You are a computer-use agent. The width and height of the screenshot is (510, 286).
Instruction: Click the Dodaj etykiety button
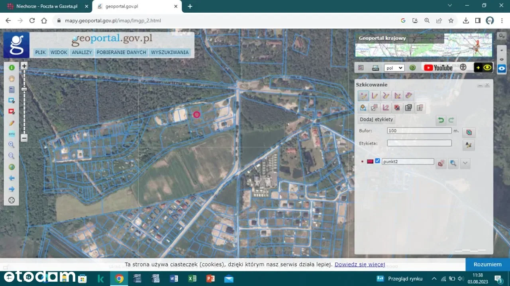(376, 120)
